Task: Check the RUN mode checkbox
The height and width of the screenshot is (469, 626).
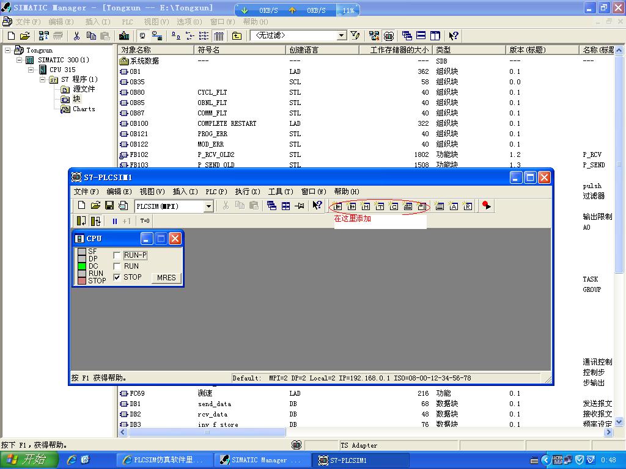Action: pos(117,266)
